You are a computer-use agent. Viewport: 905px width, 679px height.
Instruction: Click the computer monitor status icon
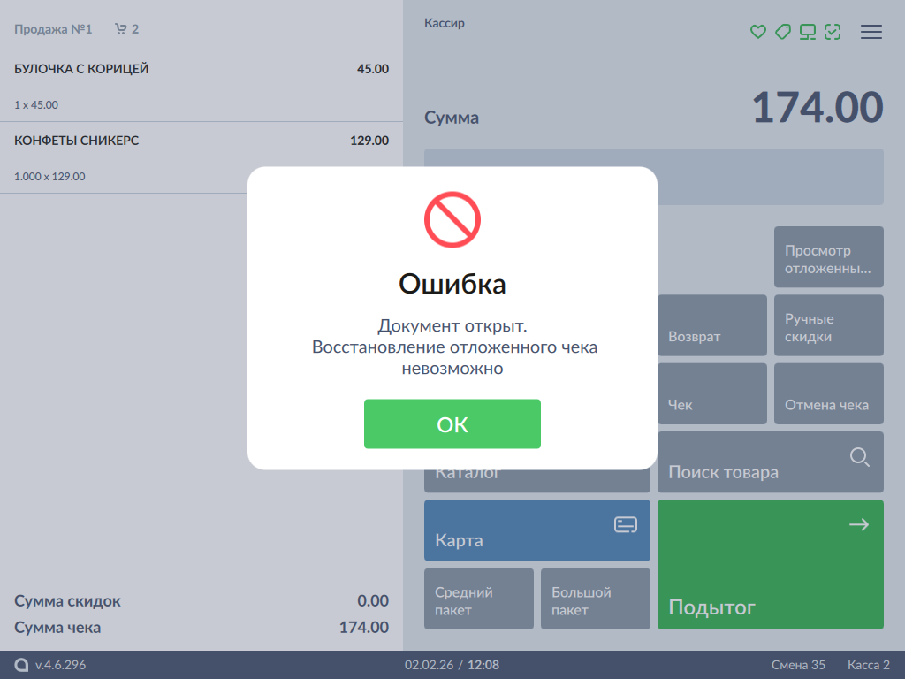pyautogui.click(x=807, y=32)
